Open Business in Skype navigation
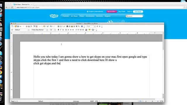This screenshot has width=187, height=105. click(x=99, y=16)
